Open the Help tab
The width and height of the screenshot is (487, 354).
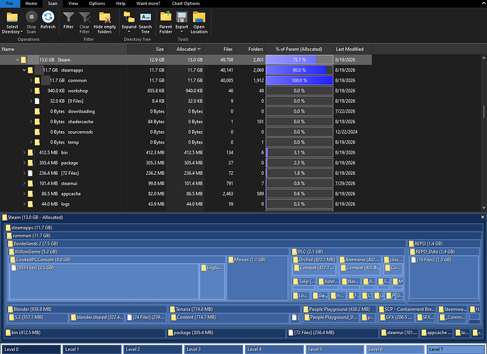pos(121,4)
